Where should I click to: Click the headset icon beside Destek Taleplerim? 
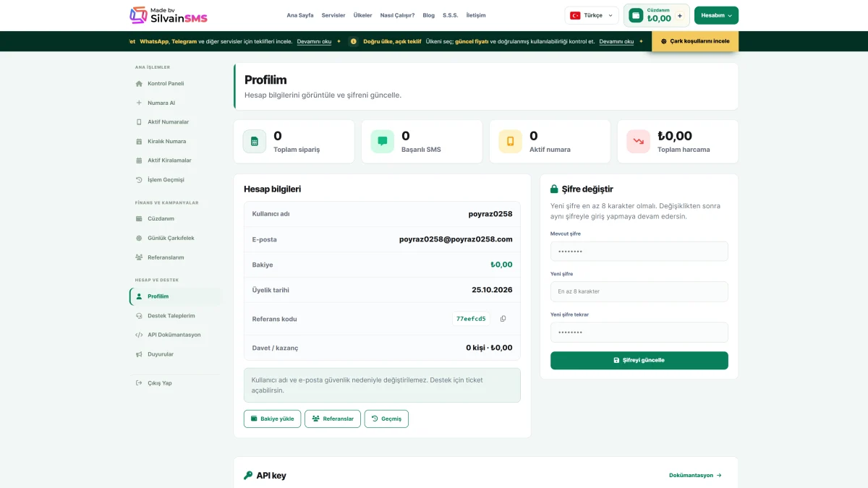point(139,316)
